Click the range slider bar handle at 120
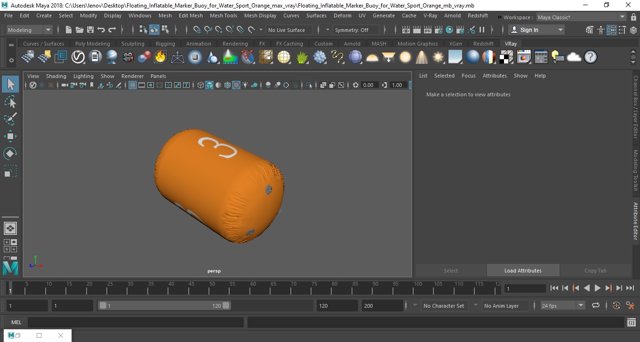 (226, 305)
